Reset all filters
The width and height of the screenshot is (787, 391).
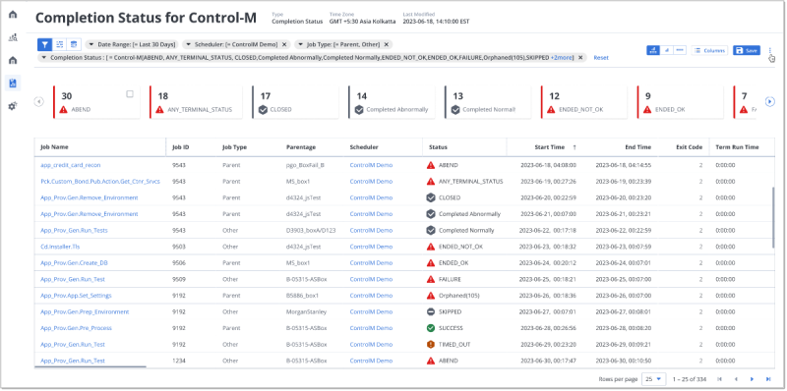pyautogui.click(x=601, y=58)
